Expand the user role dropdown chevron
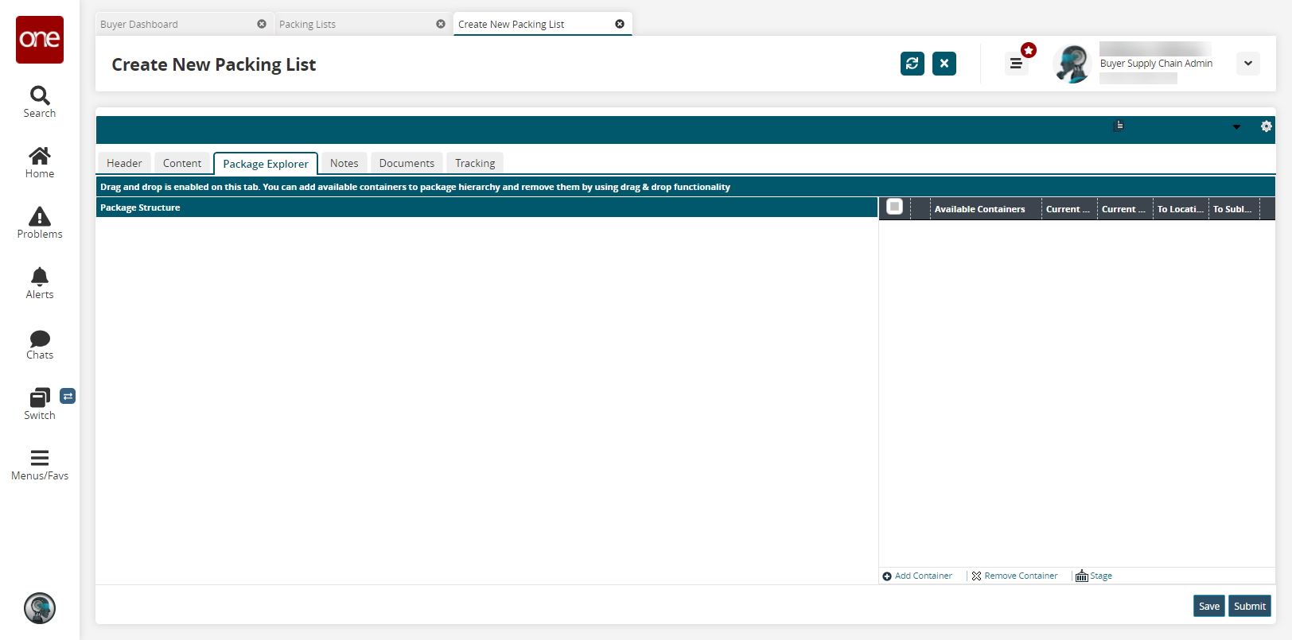Image resolution: width=1292 pixels, height=640 pixels. [1248, 64]
